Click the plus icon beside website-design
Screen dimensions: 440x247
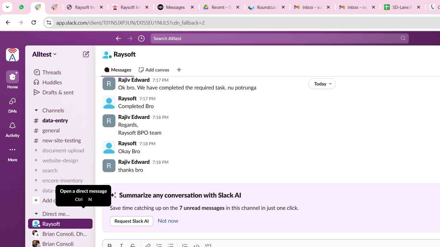tap(36, 160)
